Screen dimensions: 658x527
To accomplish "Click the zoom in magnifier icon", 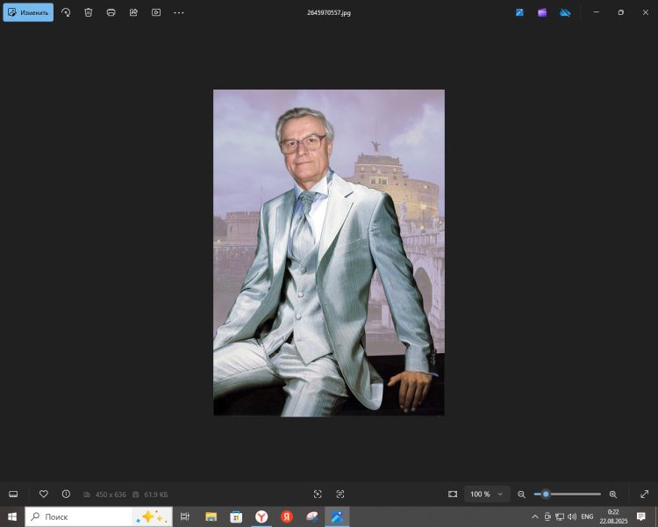I will click(x=613, y=495).
